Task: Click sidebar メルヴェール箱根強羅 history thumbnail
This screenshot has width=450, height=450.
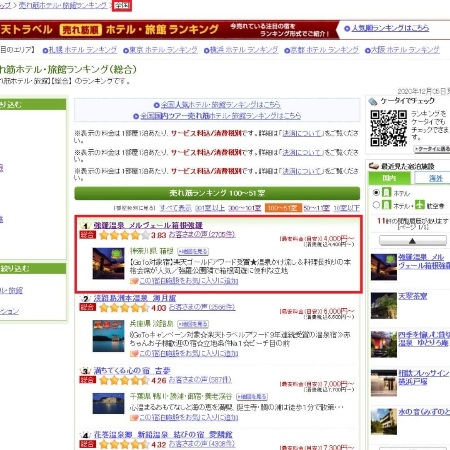Action: click(x=384, y=267)
